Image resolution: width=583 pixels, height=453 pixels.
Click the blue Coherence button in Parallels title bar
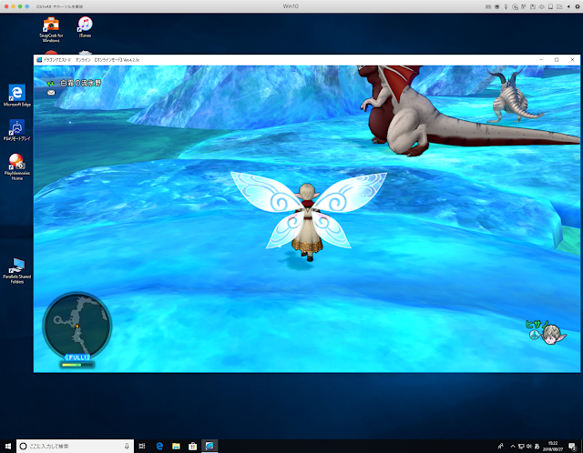26,6
